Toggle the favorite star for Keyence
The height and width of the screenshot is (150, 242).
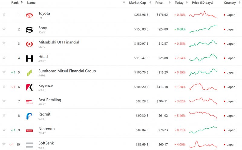[x=4, y=86]
